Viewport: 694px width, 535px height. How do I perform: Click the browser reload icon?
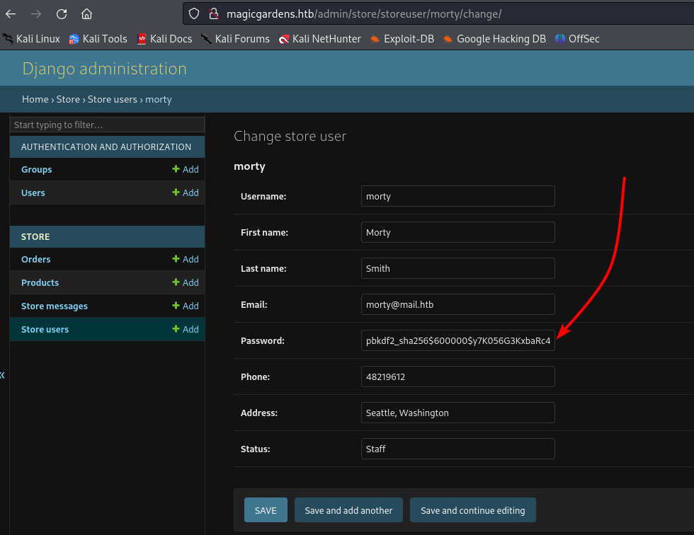coord(62,14)
